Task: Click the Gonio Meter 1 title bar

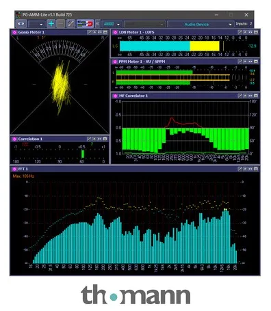Action: (60, 32)
